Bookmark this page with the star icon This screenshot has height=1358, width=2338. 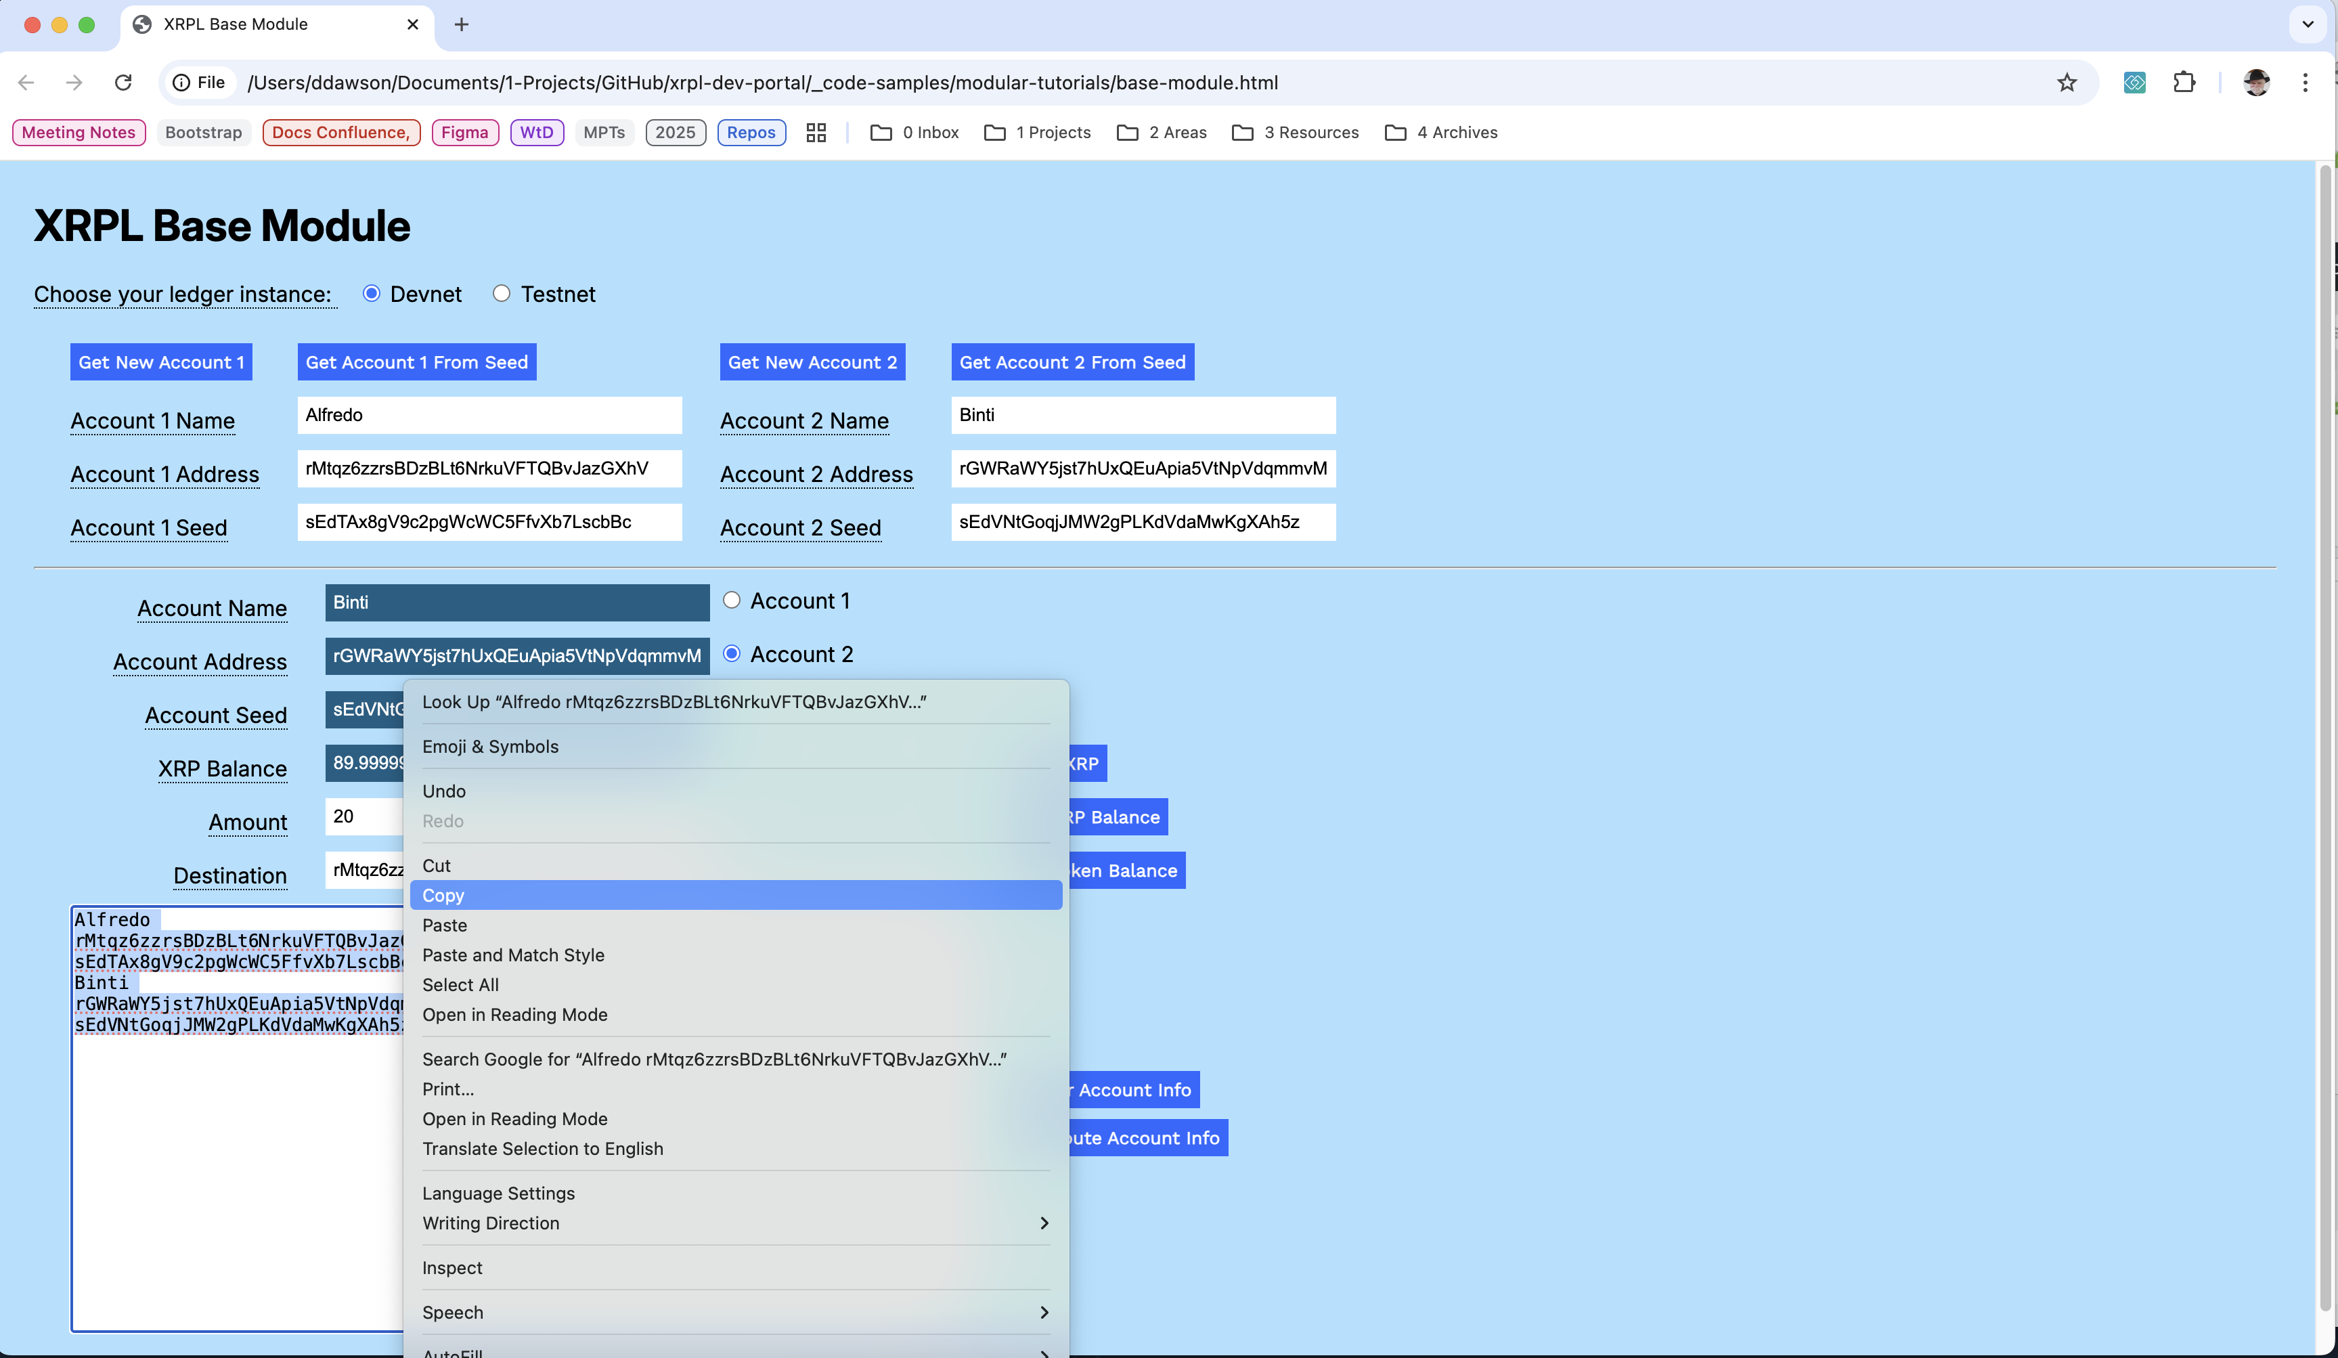point(2068,83)
